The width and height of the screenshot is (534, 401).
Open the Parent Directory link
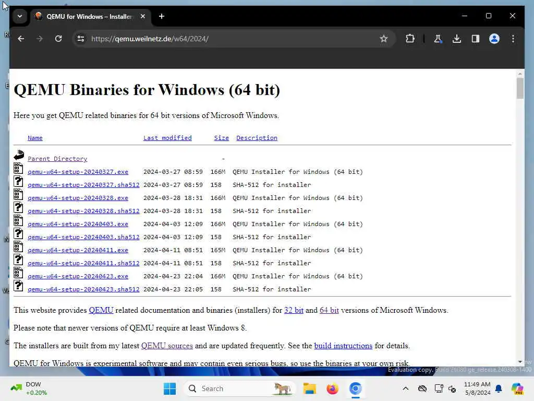(57, 159)
